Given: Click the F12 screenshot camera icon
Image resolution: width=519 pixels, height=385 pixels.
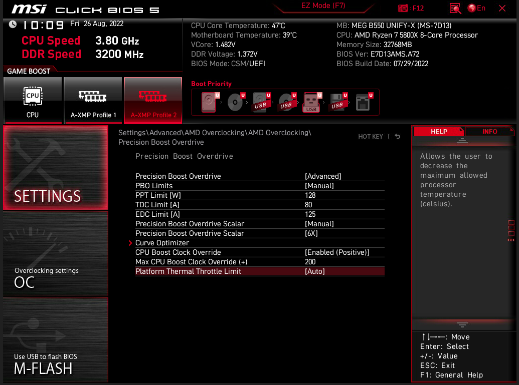Looking at the screenshot, I should 403,9.
